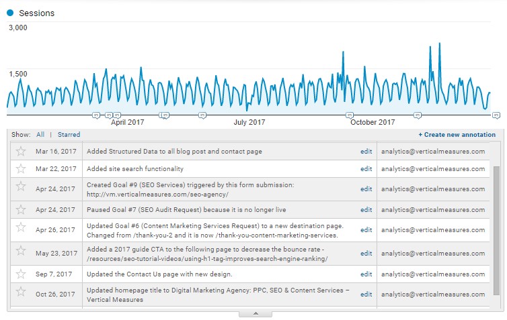The width and height of the screenshot is (507, 320).
Task: Click the 'October 2017' axis label
Action: (x=373, y=123)
